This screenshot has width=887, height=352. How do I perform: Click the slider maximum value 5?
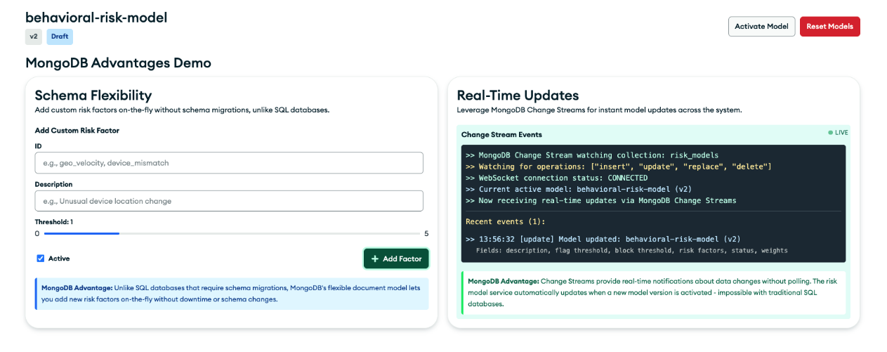(426, 233)
